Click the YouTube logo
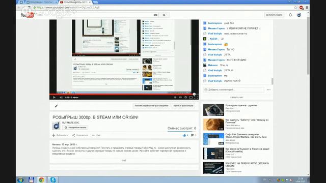 (27, 15)
